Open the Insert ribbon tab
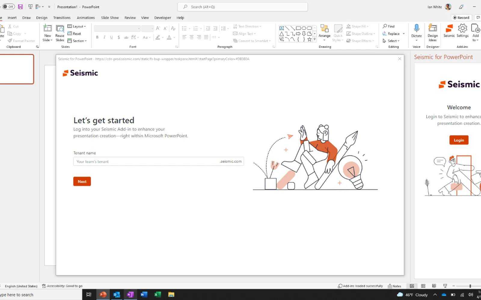Image resolution: width=481 pixels, height=300 pixels. pyautogui.click(x=12, y=18)
